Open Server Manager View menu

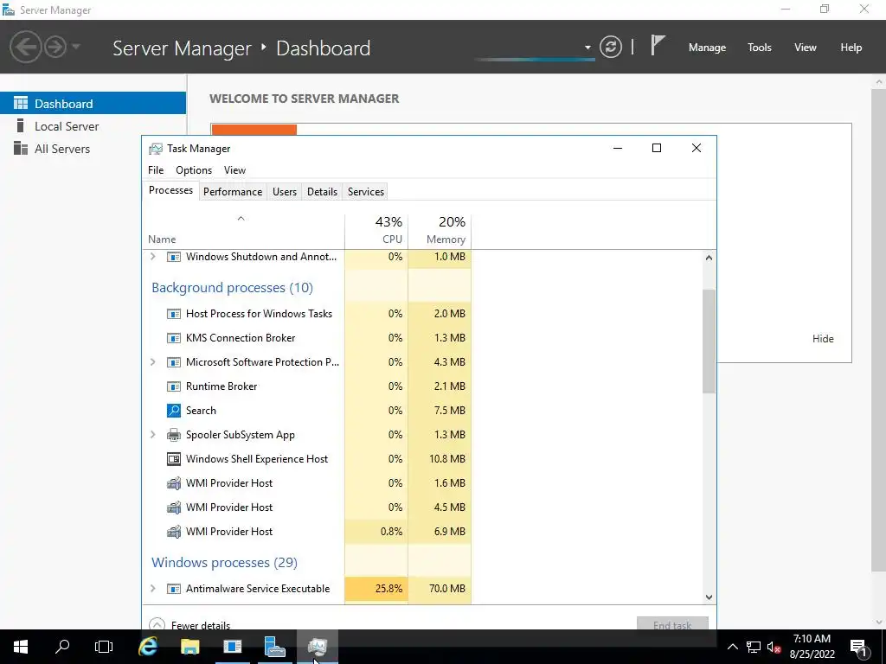point(805,48)
